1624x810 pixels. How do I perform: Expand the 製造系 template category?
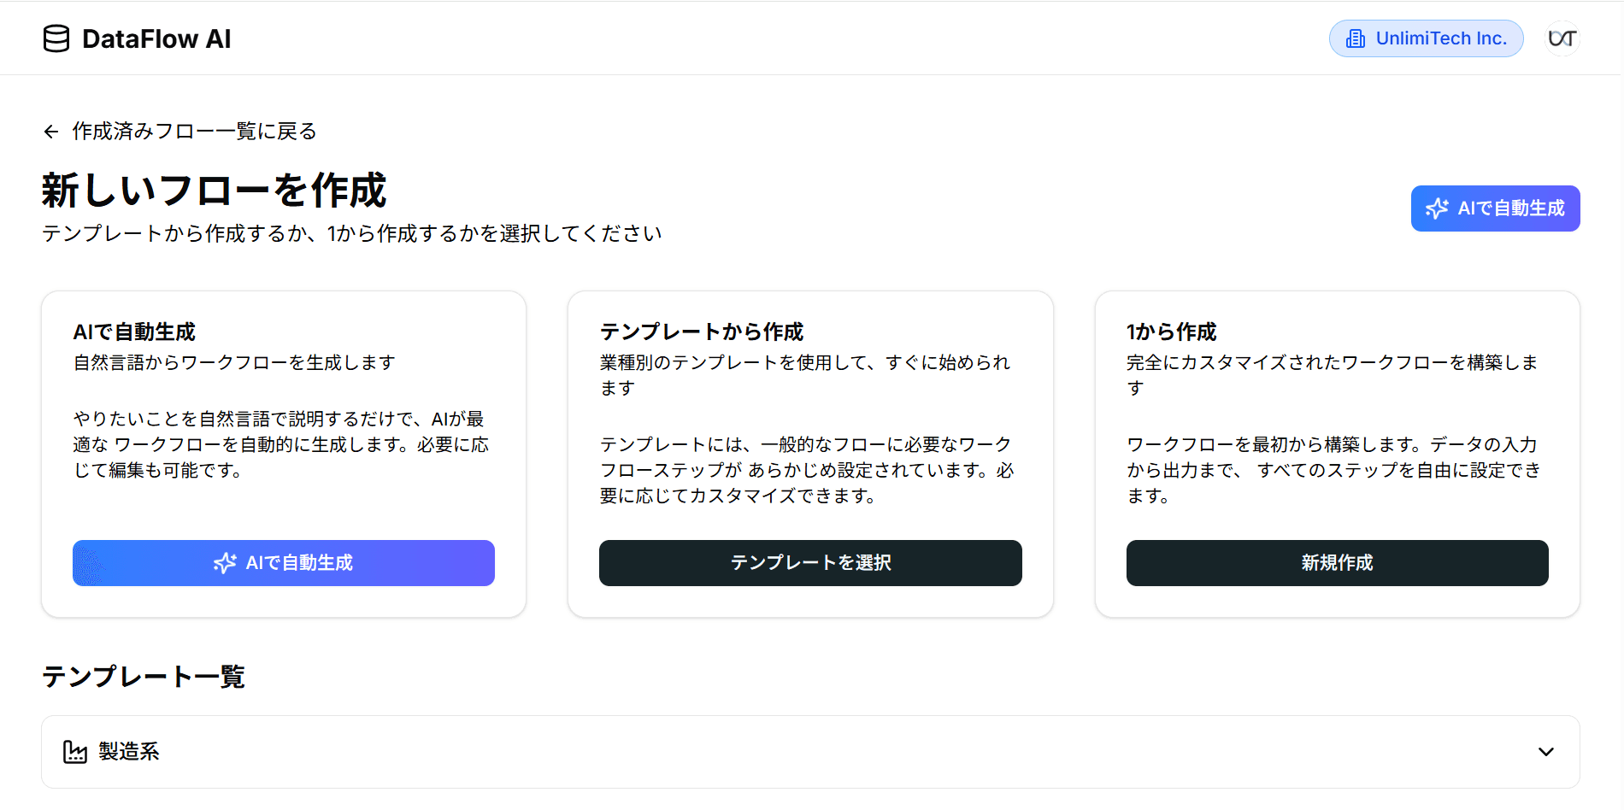point(811,752)
